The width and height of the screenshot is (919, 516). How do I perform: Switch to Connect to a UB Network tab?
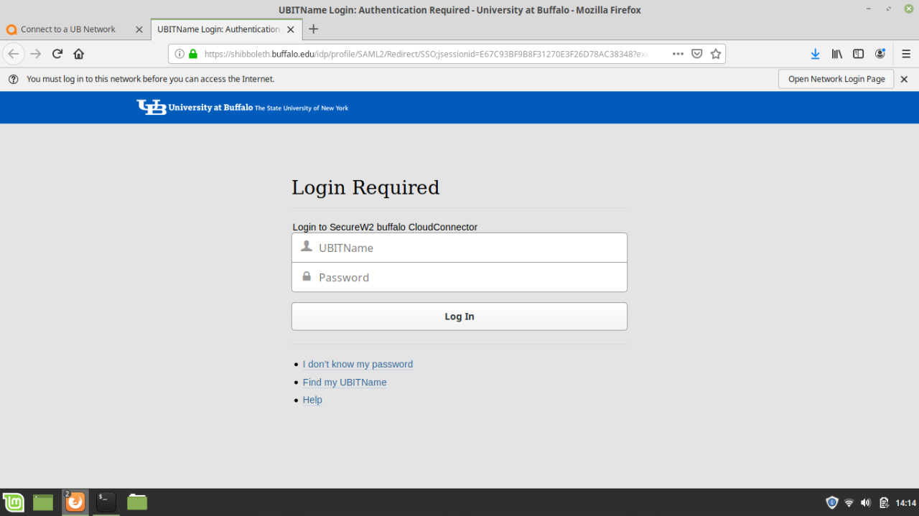[x=68, y=29]
